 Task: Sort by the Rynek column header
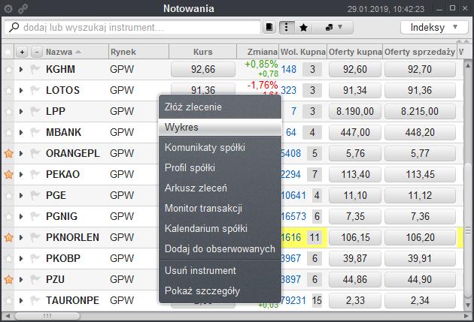pos(138,52)
